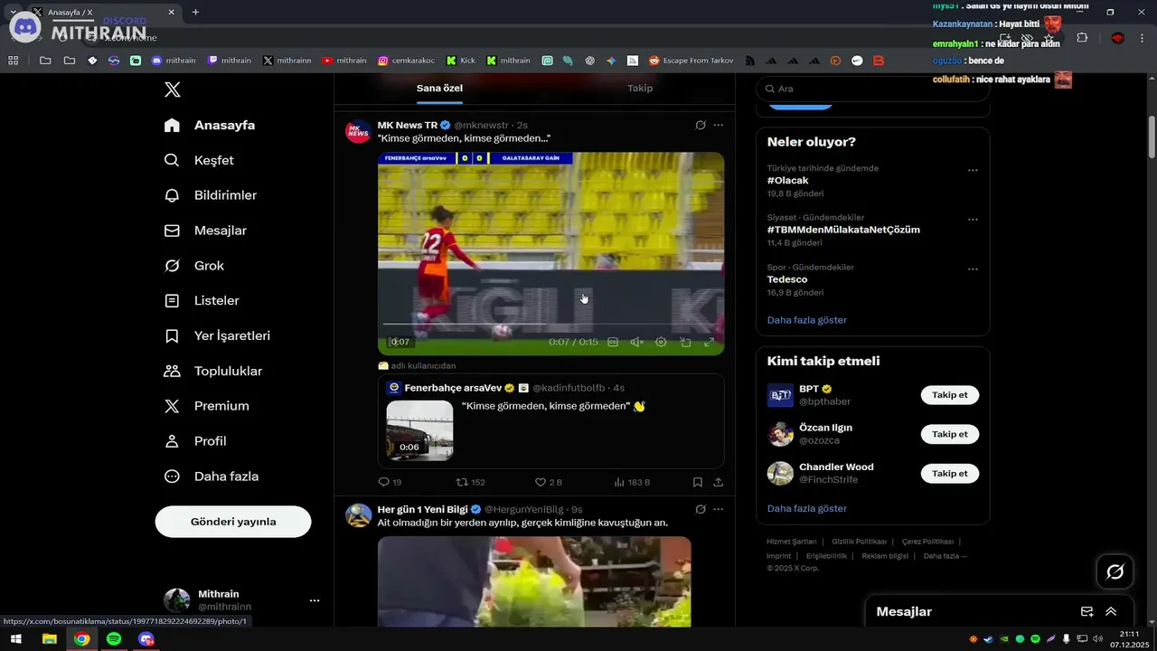Click the page scrollbar
This screenshot has height=651, width=1157.
point(1152,136)
